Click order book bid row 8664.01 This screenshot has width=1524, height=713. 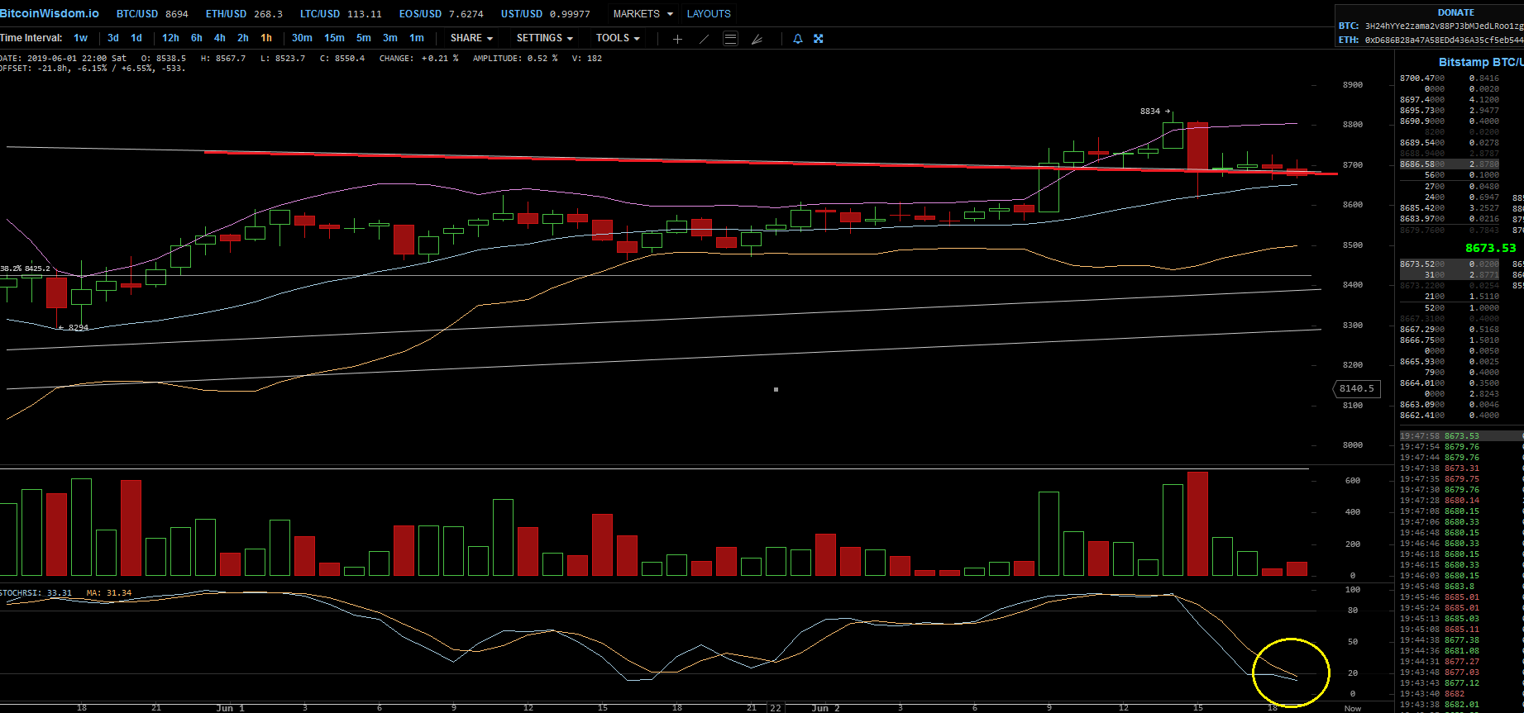click(x=1450, y=383)
